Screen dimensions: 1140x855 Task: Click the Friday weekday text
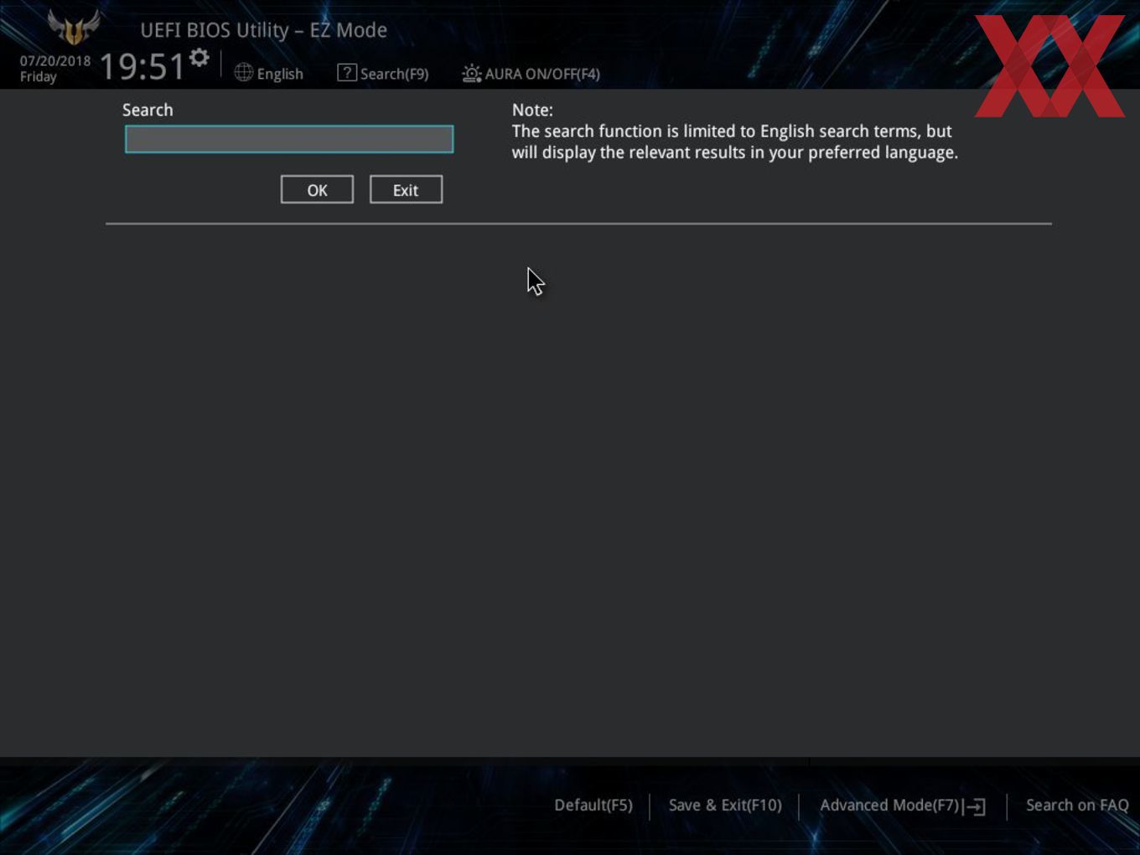[39, 77]
